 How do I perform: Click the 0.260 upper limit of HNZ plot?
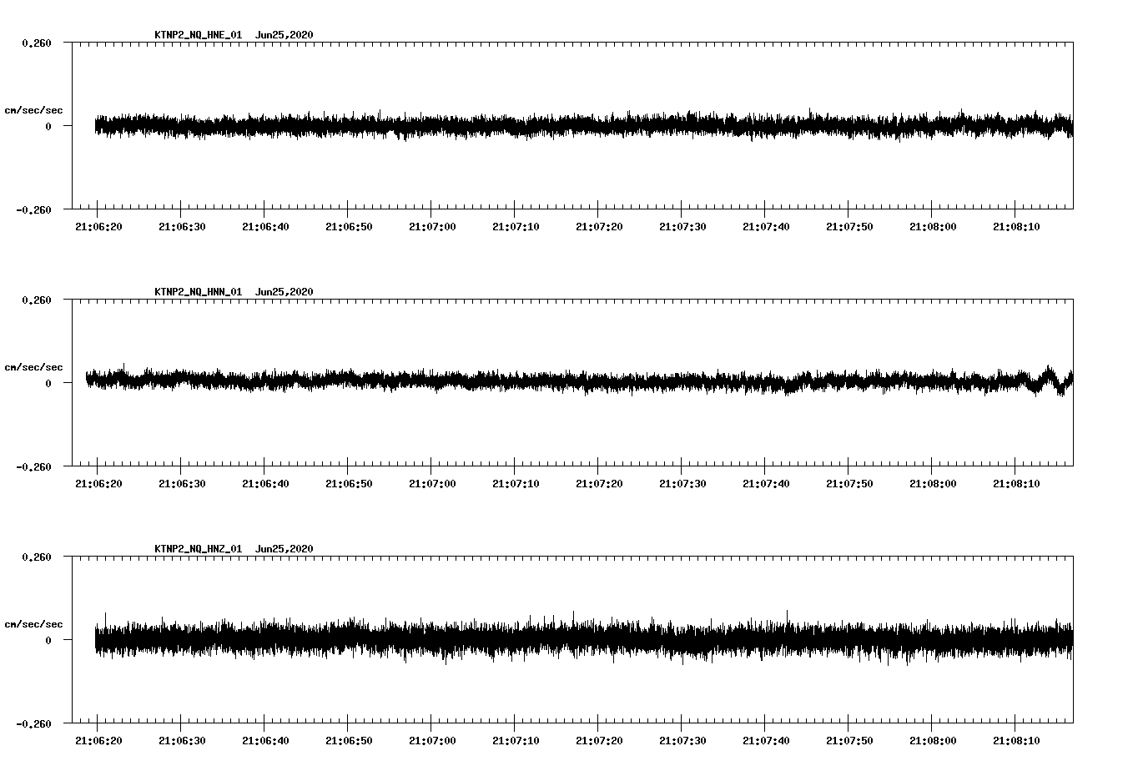pyautogui.click(x=37, y=557)
